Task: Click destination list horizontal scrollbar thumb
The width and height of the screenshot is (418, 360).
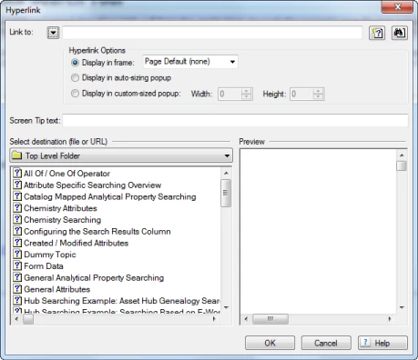Action: click(x=28, y=319)
